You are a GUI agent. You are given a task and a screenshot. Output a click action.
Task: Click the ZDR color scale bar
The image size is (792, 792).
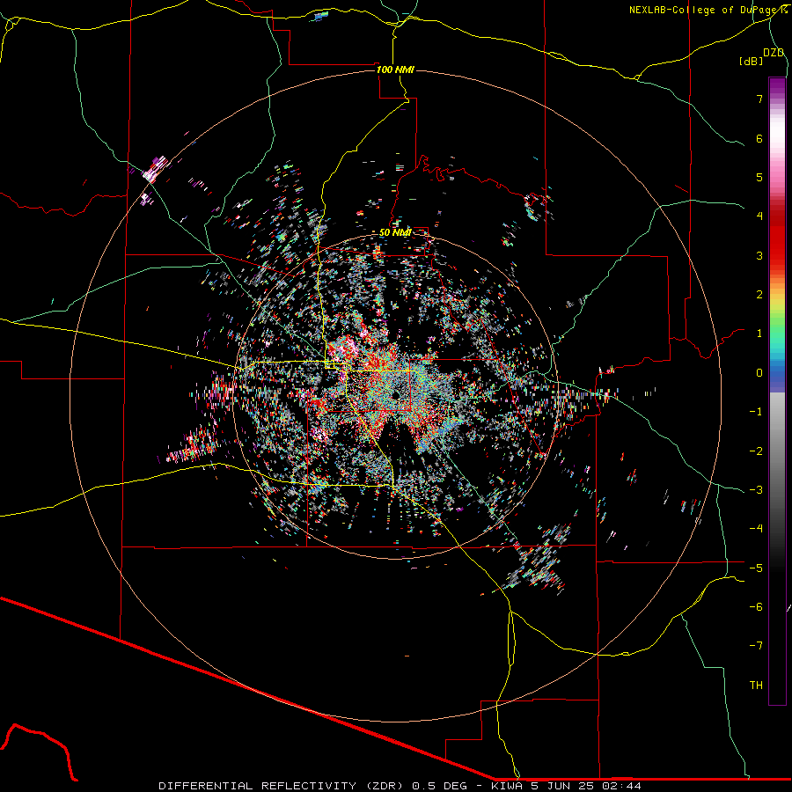[x=777, y=391]
